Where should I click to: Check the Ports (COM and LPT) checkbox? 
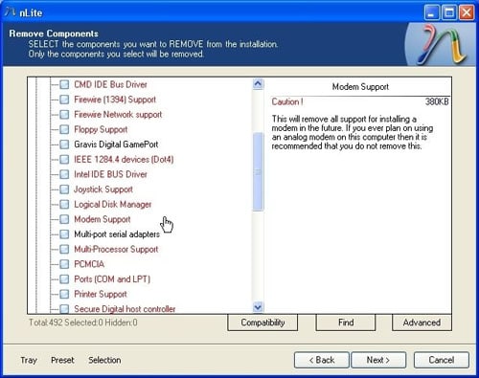click(64, 279)
